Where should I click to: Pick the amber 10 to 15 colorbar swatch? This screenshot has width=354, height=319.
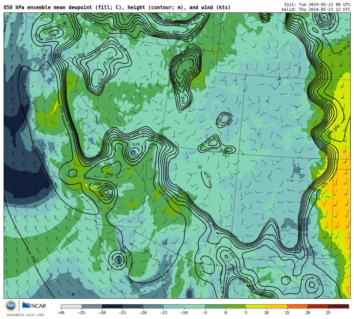(277, 306)
